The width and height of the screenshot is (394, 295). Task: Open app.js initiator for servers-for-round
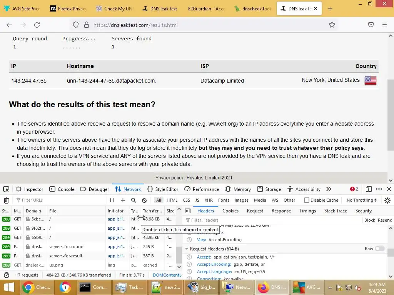tap(117, 247)
